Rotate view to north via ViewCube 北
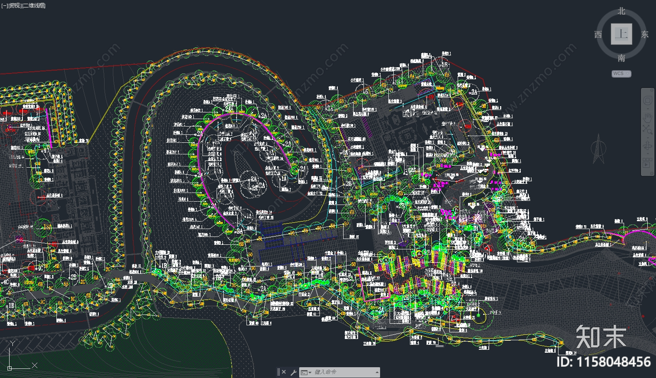 (x=621, y=11)
